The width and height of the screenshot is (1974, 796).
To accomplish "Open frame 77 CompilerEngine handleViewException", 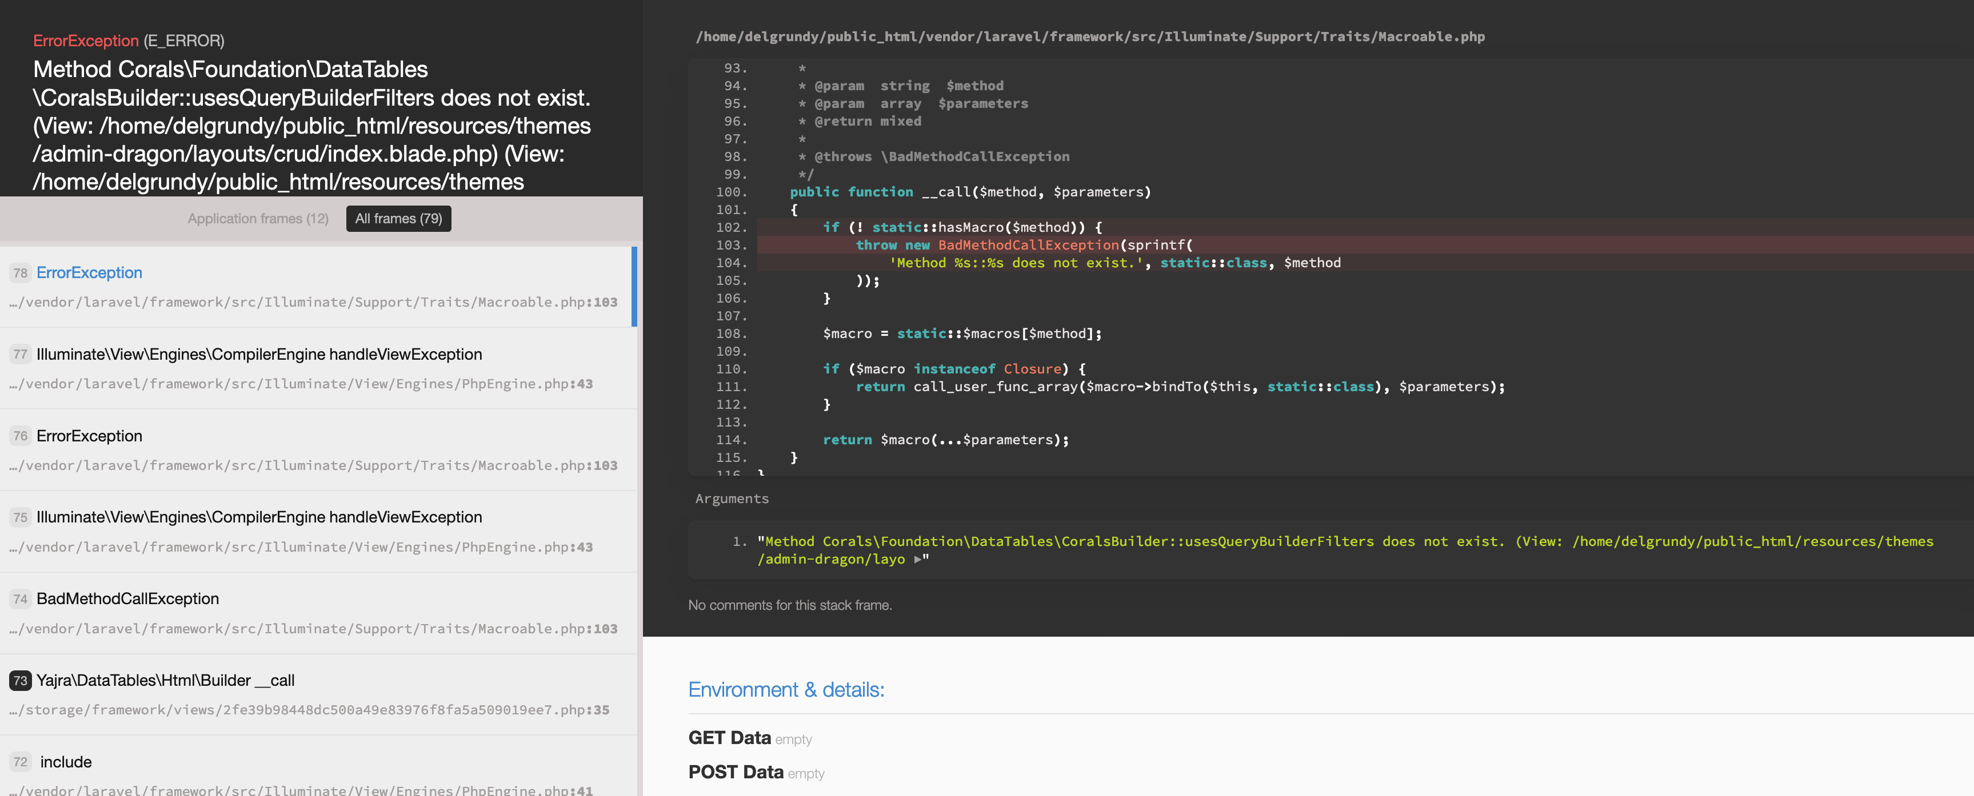I will tap(319, 368).
